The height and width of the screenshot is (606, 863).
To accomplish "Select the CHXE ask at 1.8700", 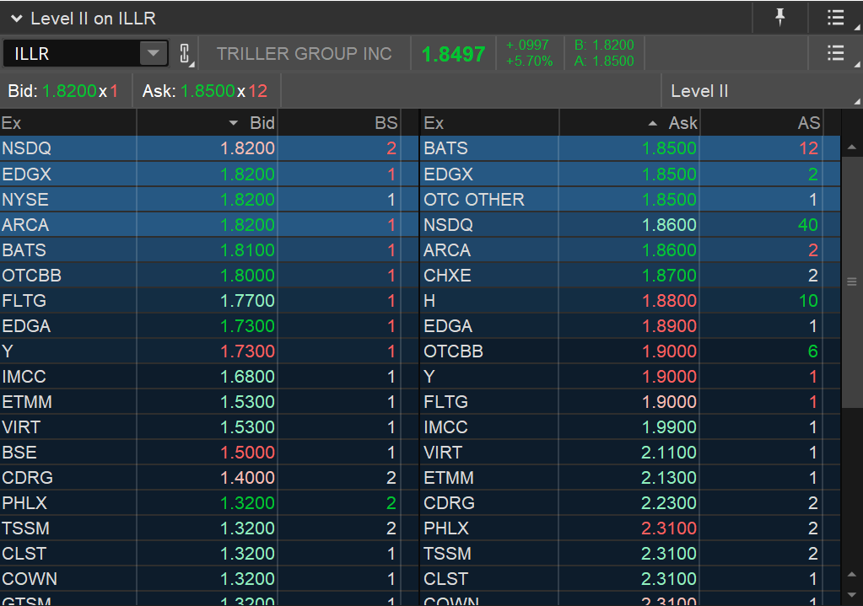I will point(630,275).
